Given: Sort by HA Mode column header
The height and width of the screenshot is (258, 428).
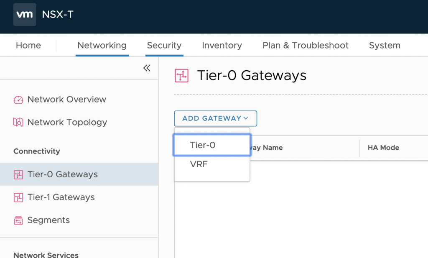Looking at the screenshot, I should [383, 148].
